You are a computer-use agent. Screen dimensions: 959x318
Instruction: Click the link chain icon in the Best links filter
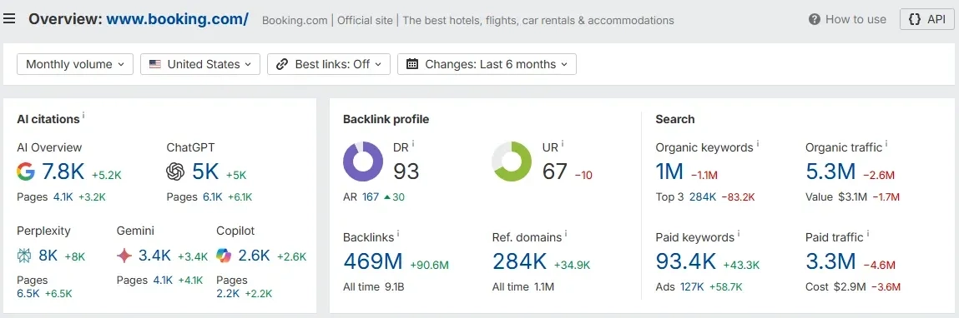[x=282, y=64]
